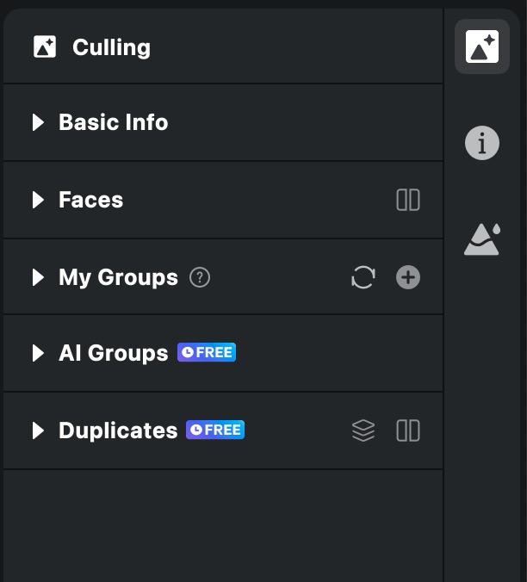
Task: Expand the AI Groups section arrow
Action: point(38,353)
